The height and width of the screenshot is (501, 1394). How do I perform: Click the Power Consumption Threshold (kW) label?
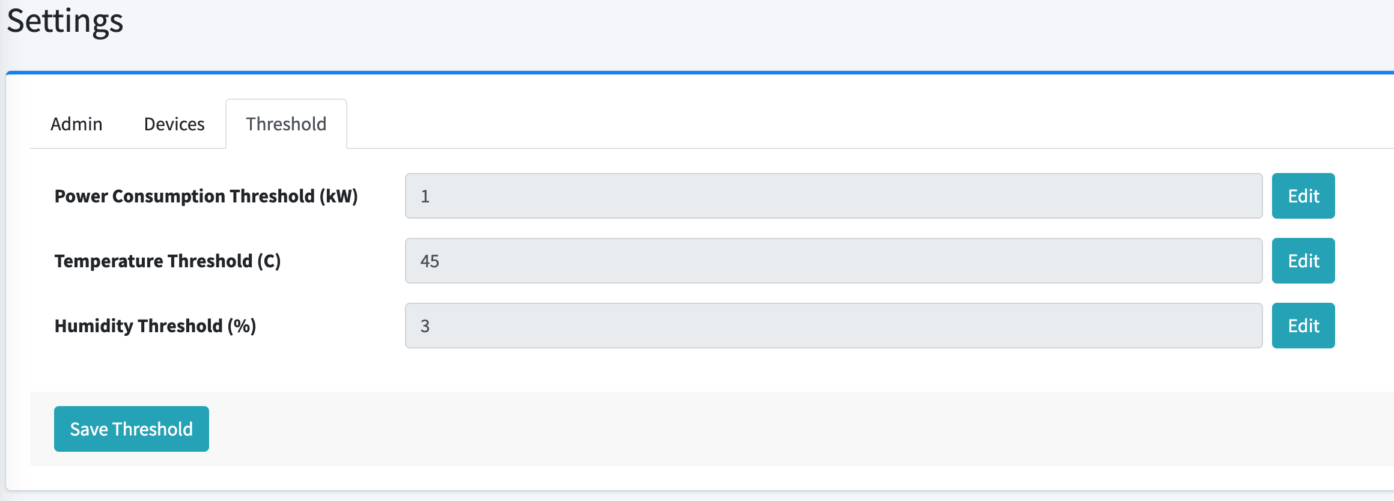coord(206,196)
